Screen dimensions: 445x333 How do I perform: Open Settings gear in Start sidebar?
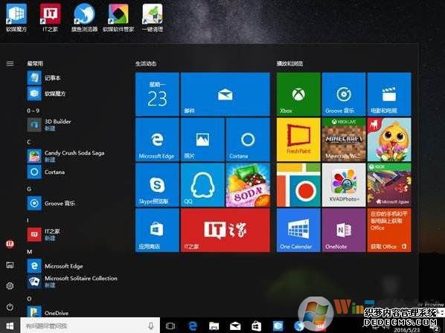10,285
